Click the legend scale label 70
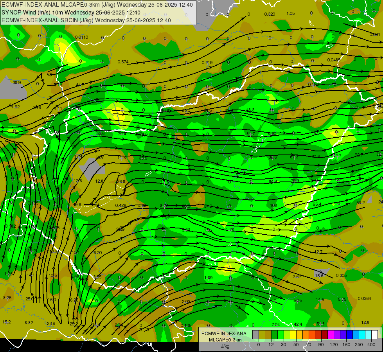This screenshot has width=383, height=352. [309, 345]
